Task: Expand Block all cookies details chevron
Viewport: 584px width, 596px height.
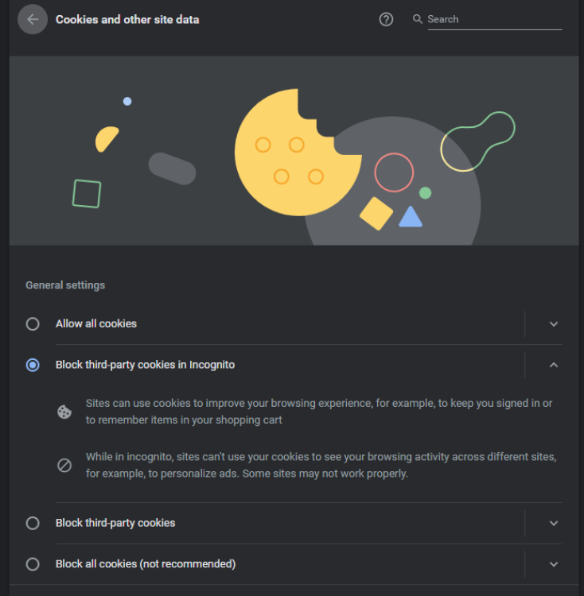Action: coord(554,564)
